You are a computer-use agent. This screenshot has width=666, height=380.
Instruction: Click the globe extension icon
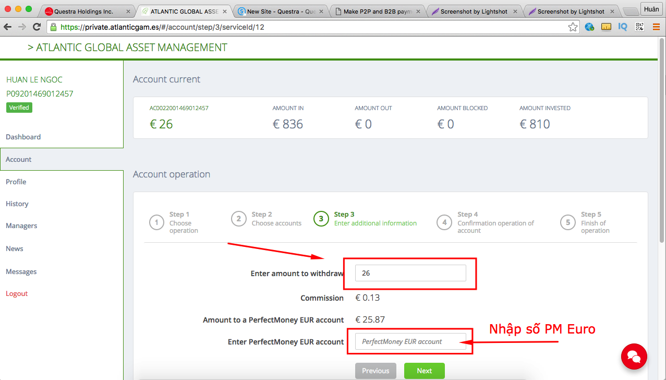[x=590, y=27]
